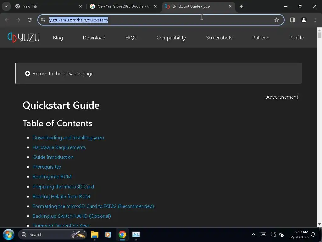Viewport: 322px width, 242px height.
Task: Open the Booting into RCM link
Action: pos(52,177)
